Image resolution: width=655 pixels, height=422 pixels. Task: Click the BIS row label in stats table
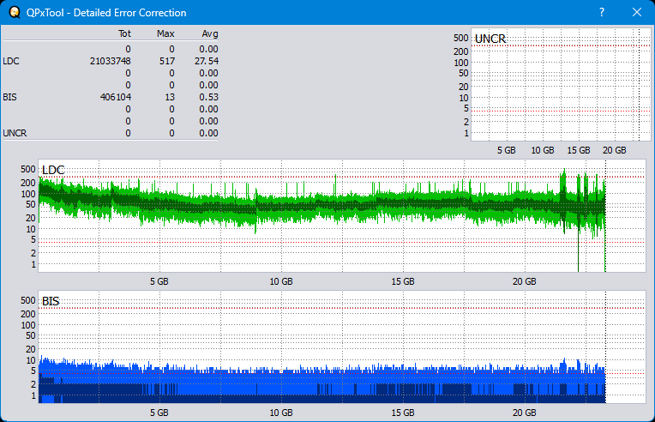(10, 97)
